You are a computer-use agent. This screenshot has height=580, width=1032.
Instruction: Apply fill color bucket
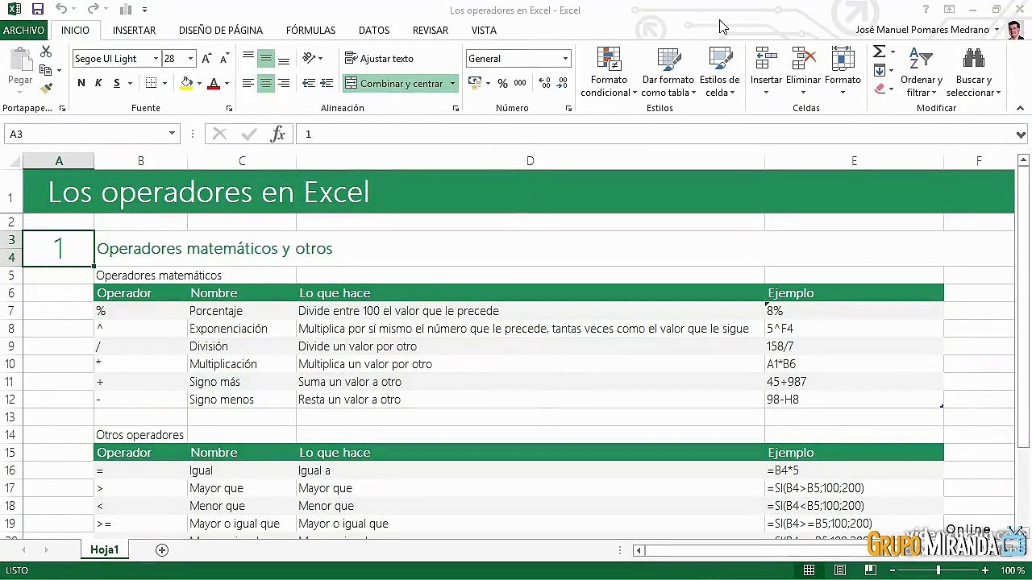(x=187, y=83)
